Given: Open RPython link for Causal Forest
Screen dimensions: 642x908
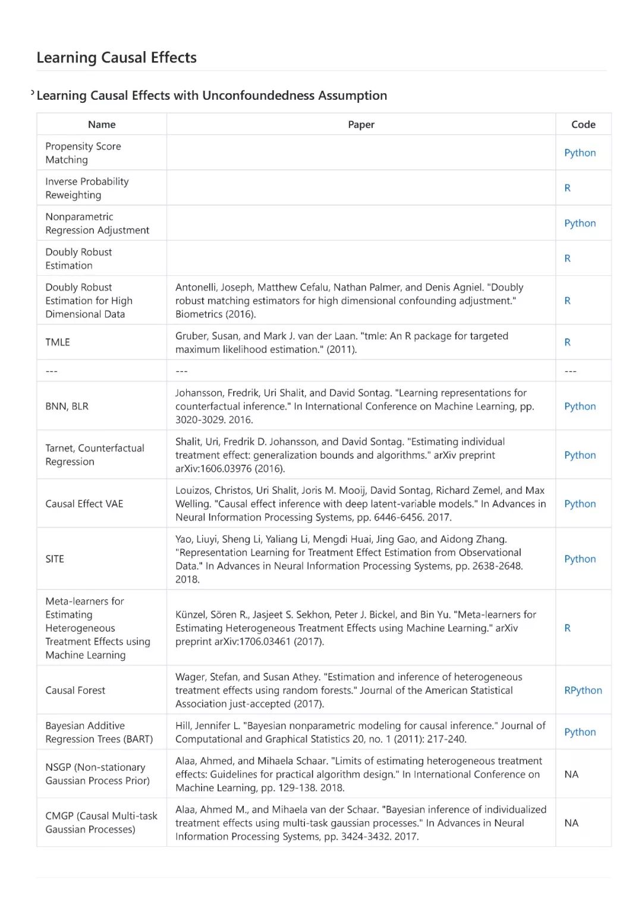Looking at the screenshot, I should [x=583, y=691].
